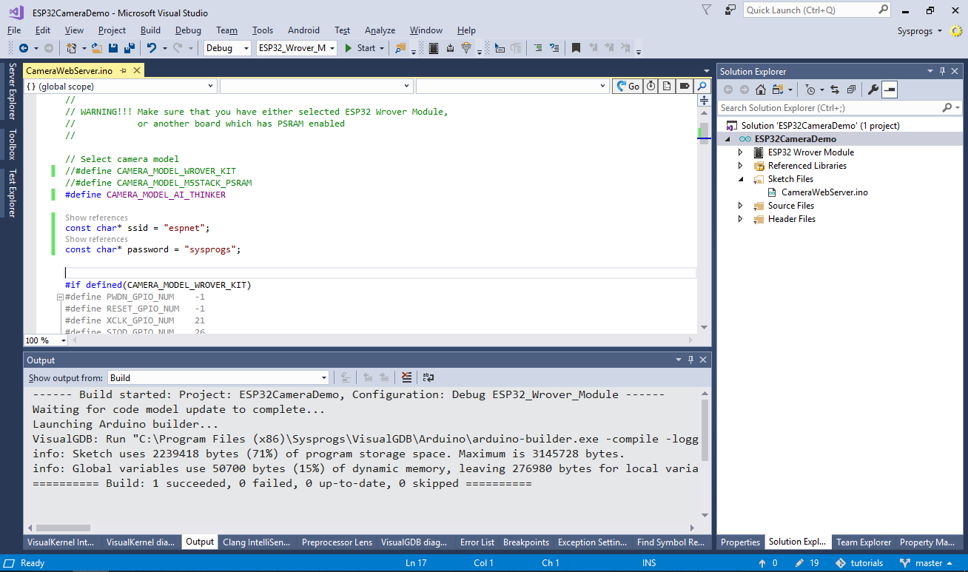Click the embedded chip memory icon in the toolbar

[434, 48]
